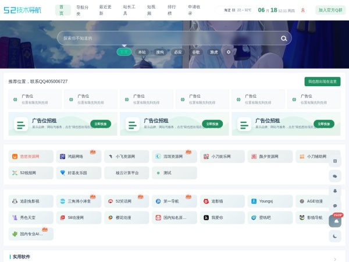Open Youngxj site icon
349x262 pixels.
pyautogui.click(x=254, y=201)
